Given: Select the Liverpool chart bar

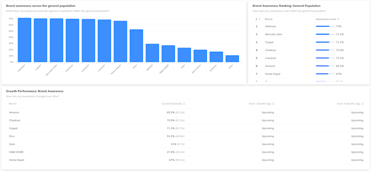Looking at the screenshot, I should [89, 41].
